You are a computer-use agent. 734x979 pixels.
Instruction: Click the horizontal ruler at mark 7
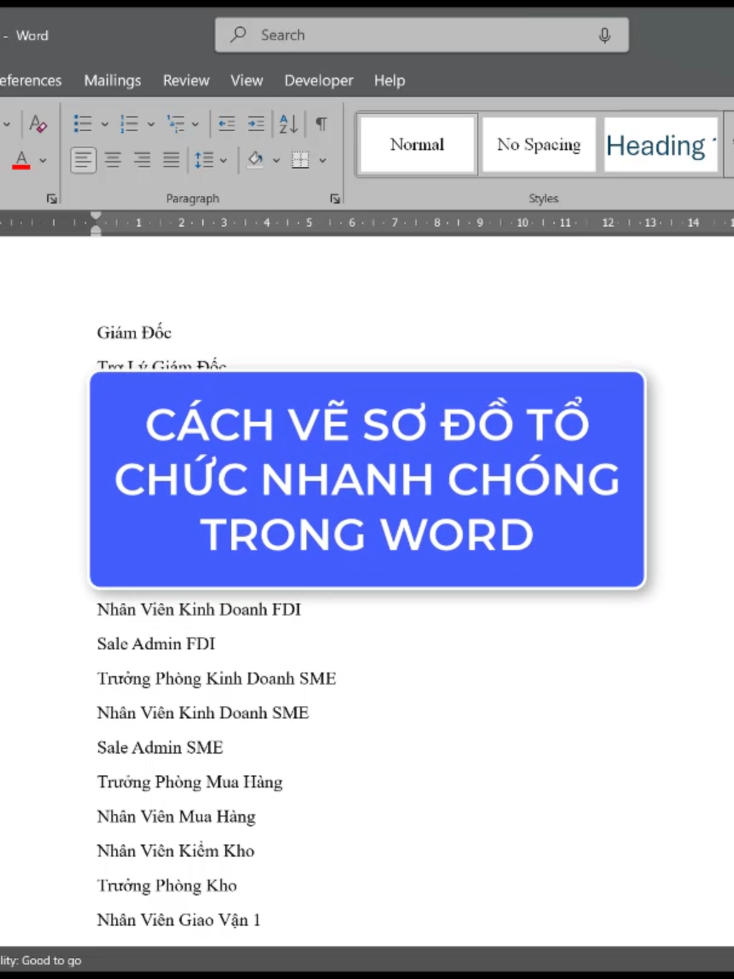click(x=394, y=223)
